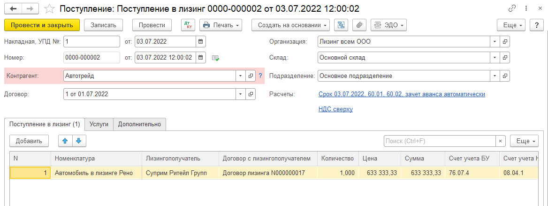This screenshot has width=548, height=206.
Task: Switch to the Дополнительно tab
Action: click(x=139, y=124)
